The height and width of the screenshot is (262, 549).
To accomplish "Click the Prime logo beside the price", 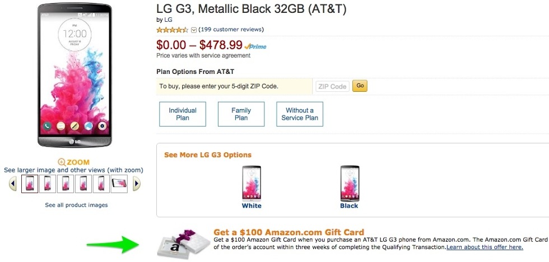I will (255, 47).
